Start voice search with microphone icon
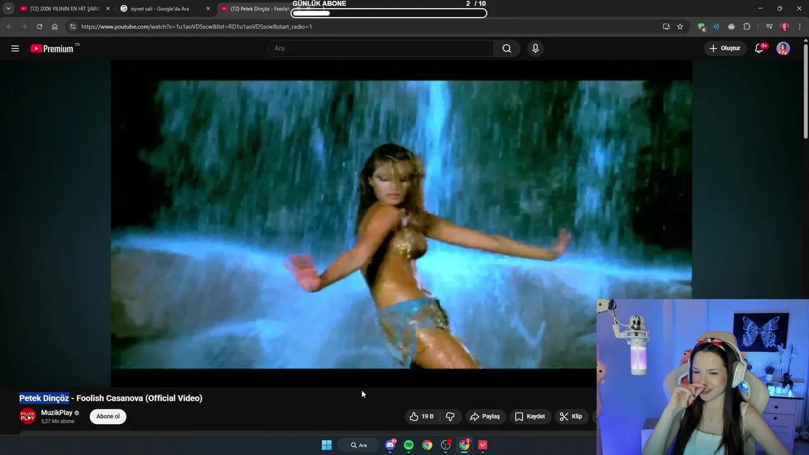This screenshot has width=809, height=455. pyautogui.click(x=535, y=49)
